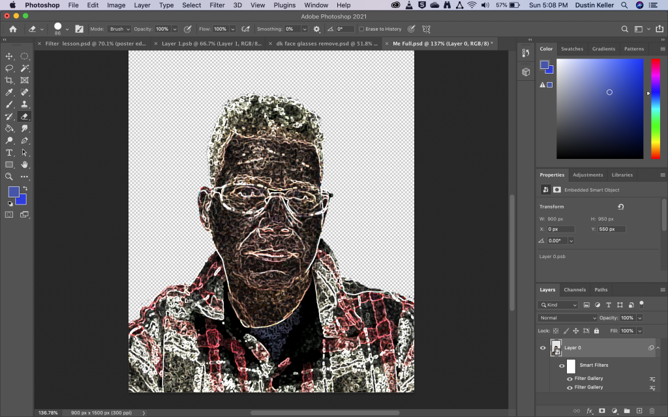Image resolution: width=668 pixels, height=417 pixels.
Task: Open the Filter menu
Action: click(217, 5)
